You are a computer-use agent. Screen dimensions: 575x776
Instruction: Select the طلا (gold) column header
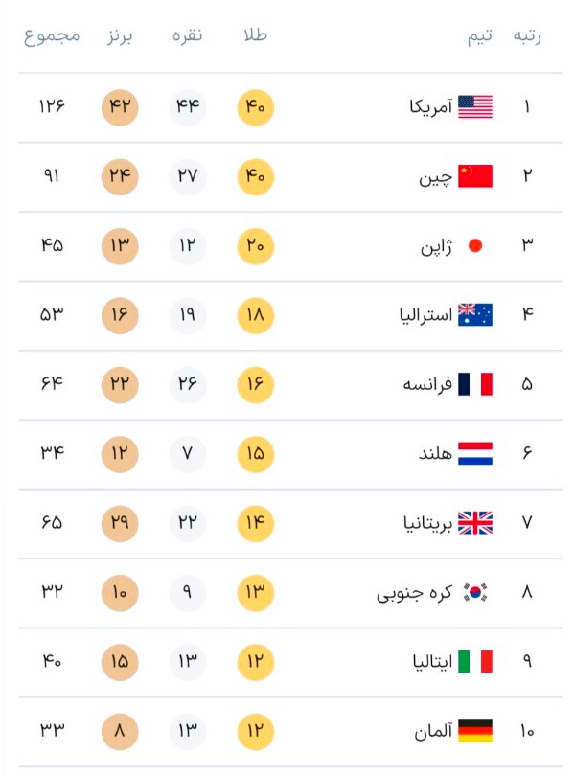click(256, 36)
